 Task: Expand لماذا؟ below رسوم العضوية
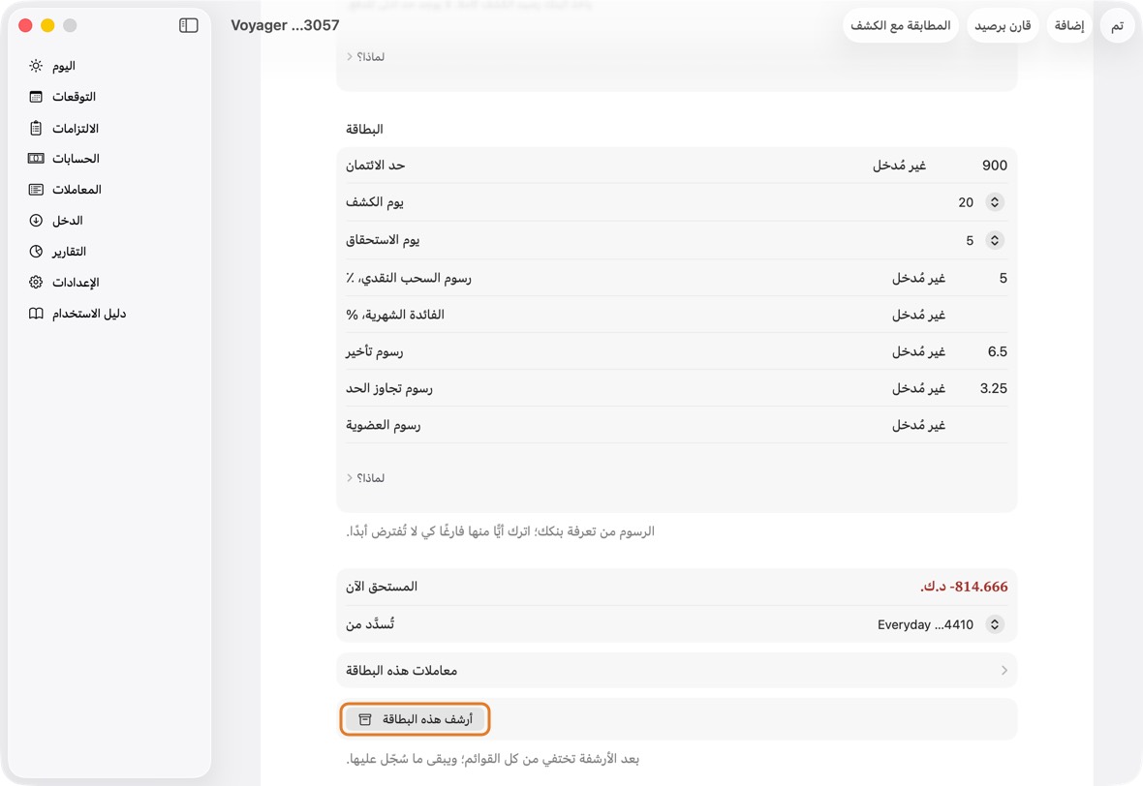click(x=366, y=478)
